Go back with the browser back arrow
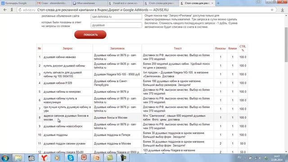Screen dimensions: 288x162 pos(5,10)
